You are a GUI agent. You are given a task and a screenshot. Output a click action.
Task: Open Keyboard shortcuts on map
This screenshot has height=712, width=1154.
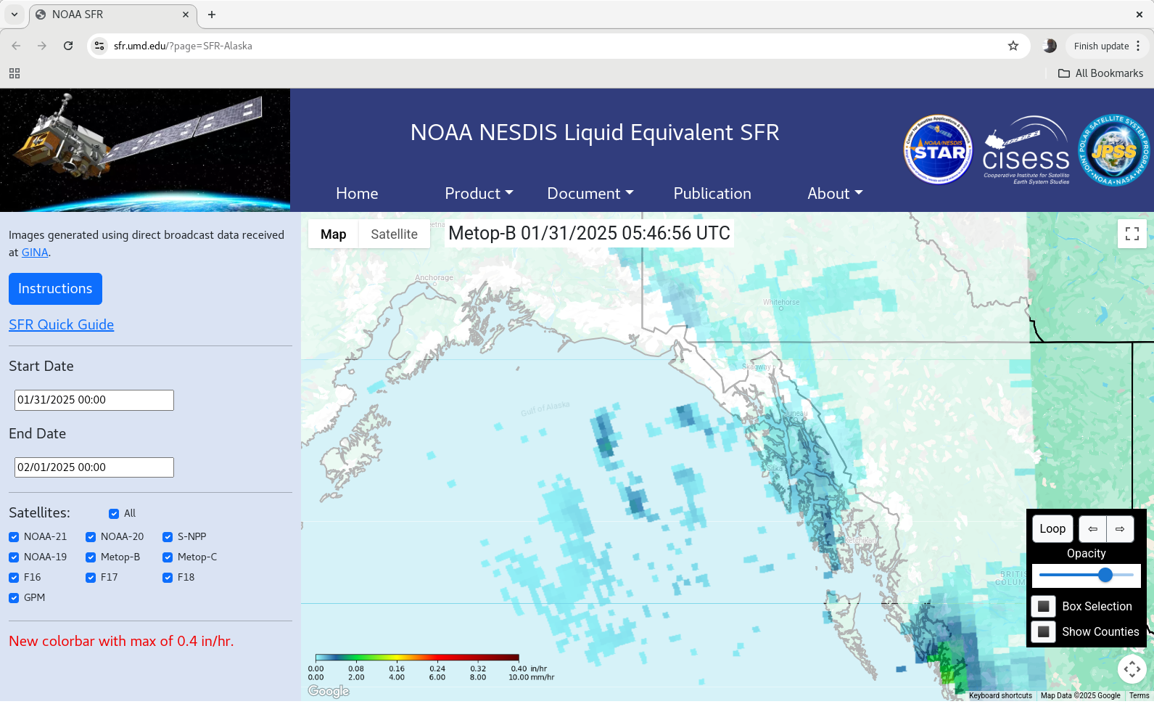pos(1000,695)
